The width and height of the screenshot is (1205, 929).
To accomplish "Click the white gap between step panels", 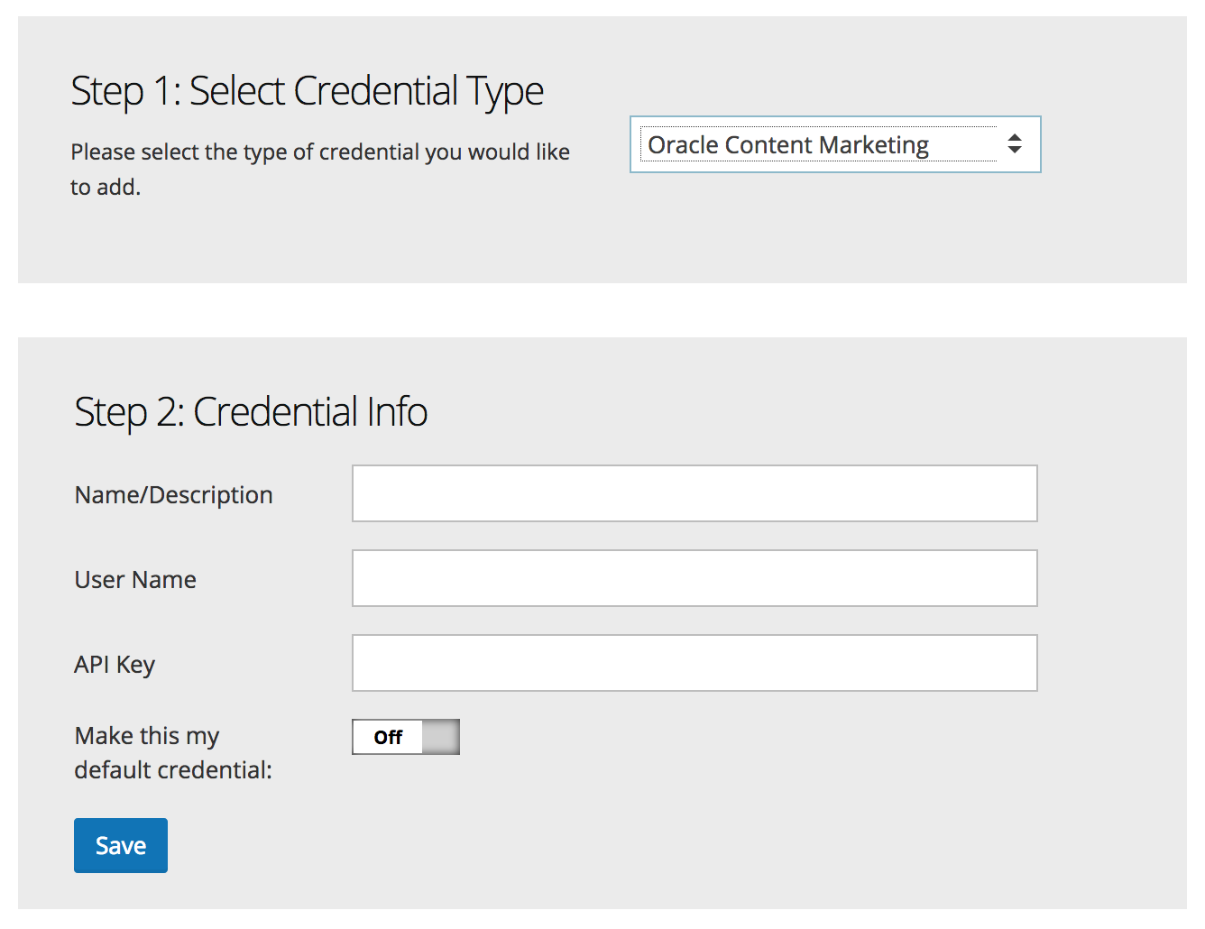I will click(602, 310).
